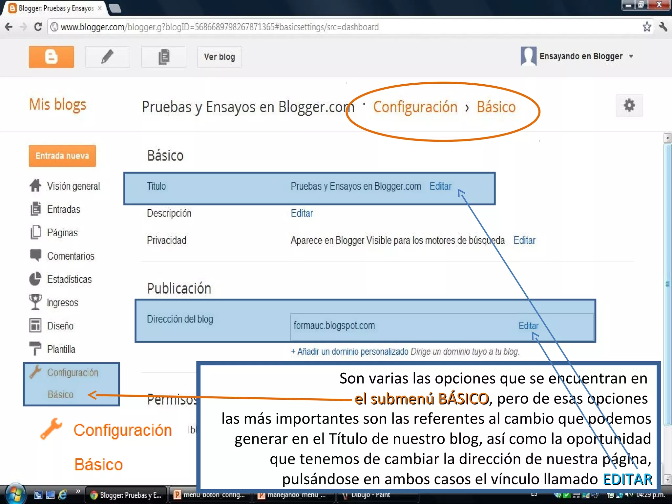Open Visión general in the sidebar
The image size is (672, 504).
click(x=73, y=186)
